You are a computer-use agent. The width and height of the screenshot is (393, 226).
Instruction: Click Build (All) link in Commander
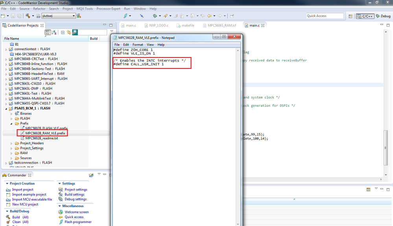tap(20, 217)
